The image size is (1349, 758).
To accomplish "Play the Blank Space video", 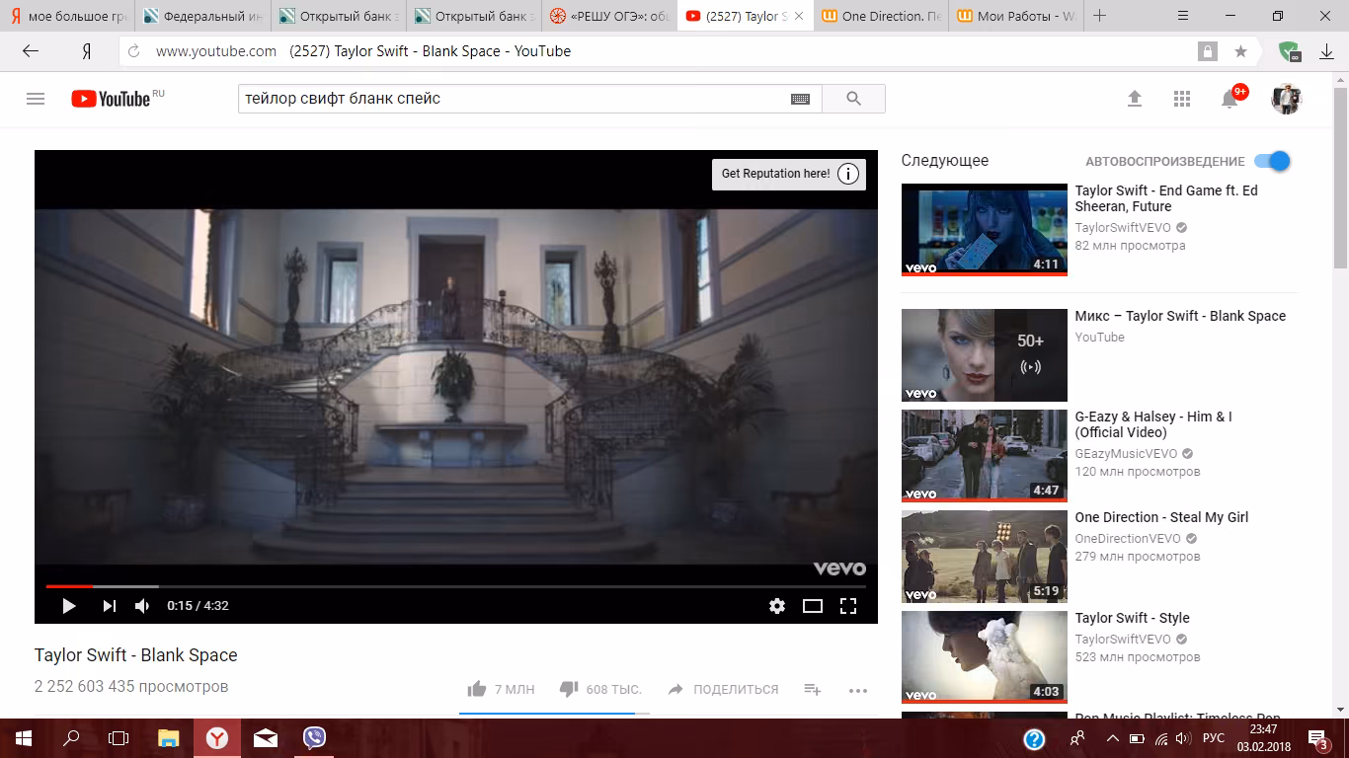I will (68, 606).
